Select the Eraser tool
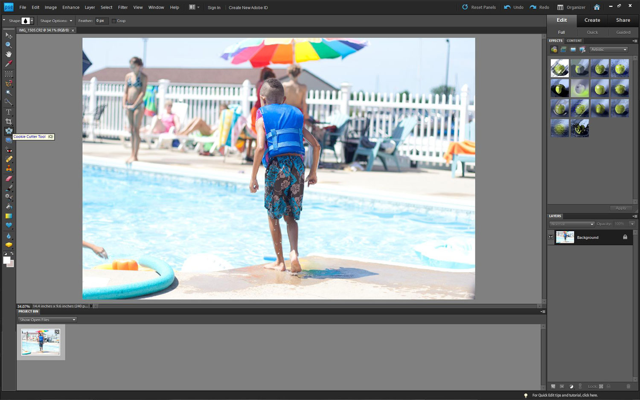This screenshot has width=640, height=400. pyautogui.click(x=9, y=179)
